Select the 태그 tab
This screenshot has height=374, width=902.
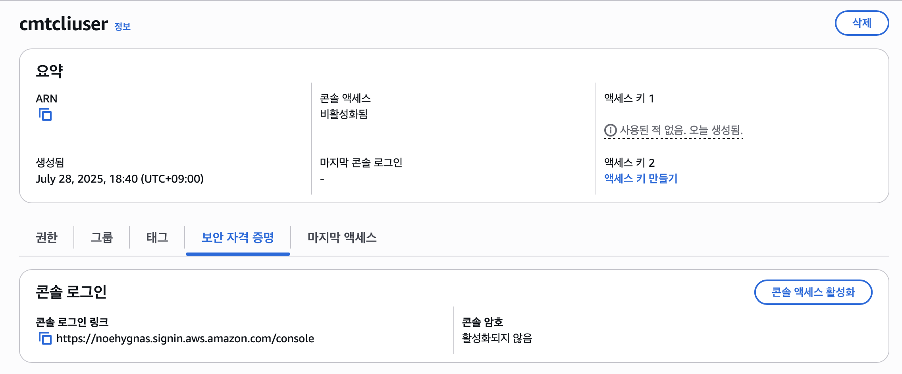coord(157,237)
